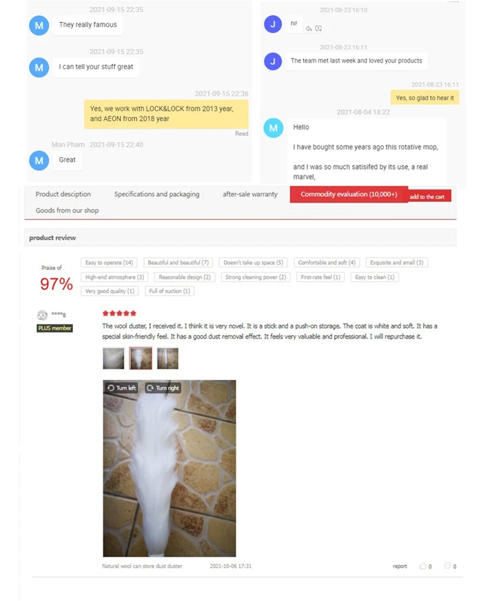
Task: Click the reply arrow icon beside hi! message
Action: click(x=309, y=29)
